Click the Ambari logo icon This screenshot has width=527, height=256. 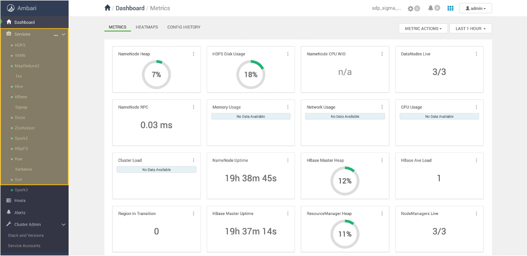coord(11,8)
